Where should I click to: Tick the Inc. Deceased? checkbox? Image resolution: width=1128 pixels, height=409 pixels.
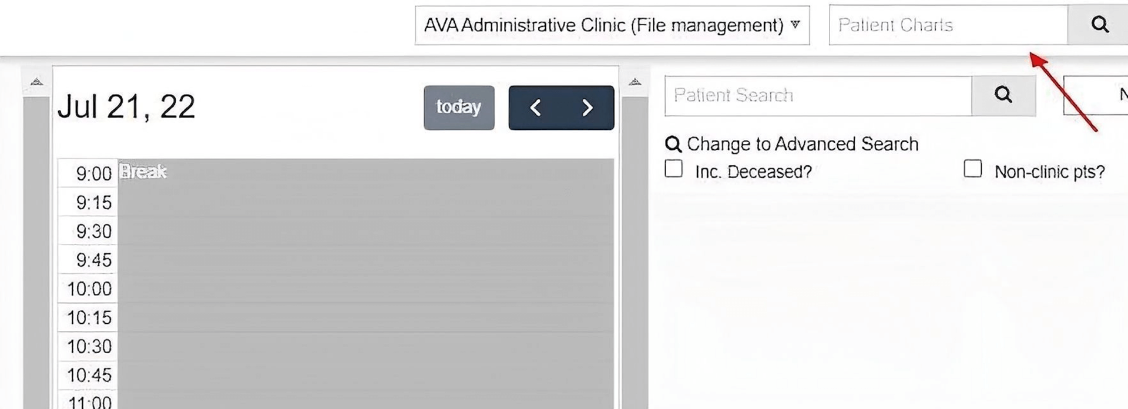pyautogui.click(x=674, y=169)
